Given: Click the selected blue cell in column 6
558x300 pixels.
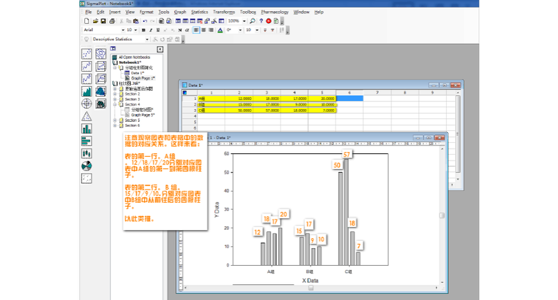Looking at the screenshot, I should [349, 98].
